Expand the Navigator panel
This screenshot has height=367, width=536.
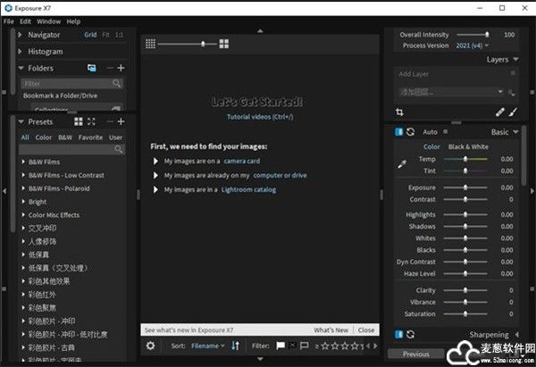point(20,35)
